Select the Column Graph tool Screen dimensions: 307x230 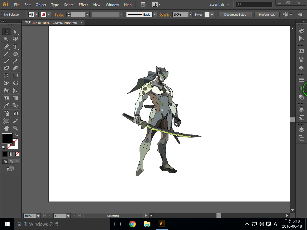coord(15,113)
